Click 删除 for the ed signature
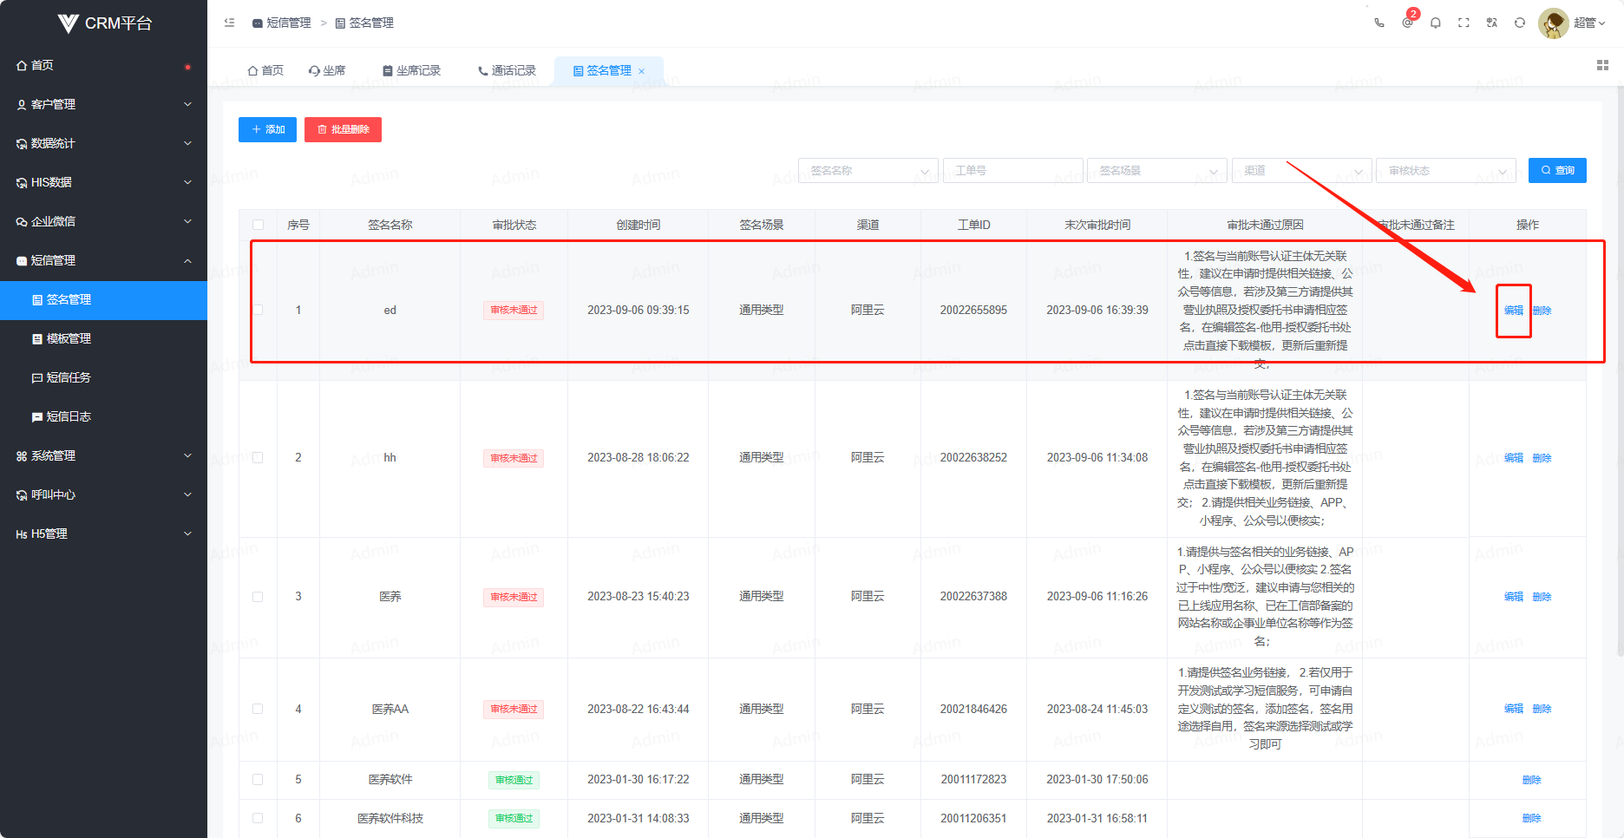Screen dimensions: 1624x838 pyautogui.click(x=1542, y=311)
